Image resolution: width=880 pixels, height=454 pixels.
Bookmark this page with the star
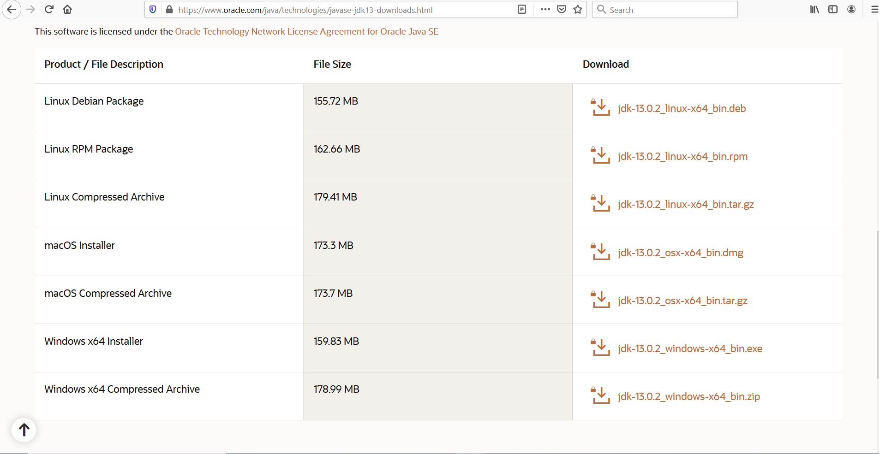[x=578, y=10]
